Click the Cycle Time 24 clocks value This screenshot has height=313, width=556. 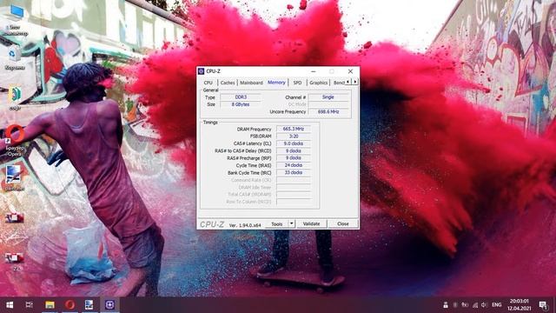point(294,165)
